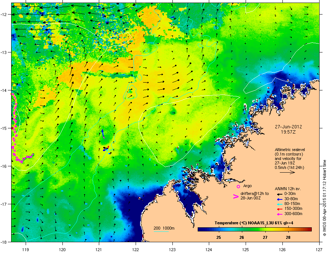
Task: Click the IMOS copyright timestamp text
Action: tap(324, 198)
